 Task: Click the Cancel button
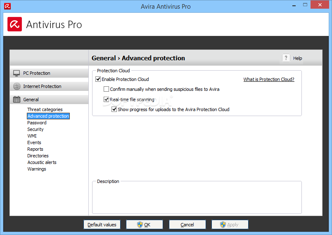(187, 224)
